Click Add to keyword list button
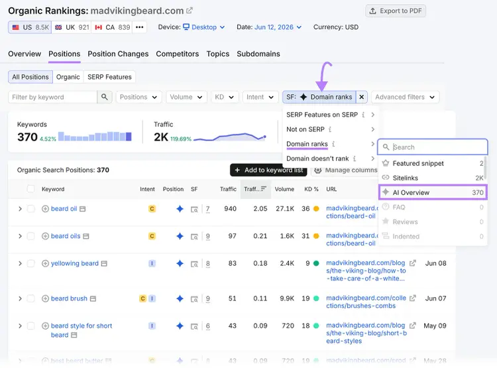 268,170
